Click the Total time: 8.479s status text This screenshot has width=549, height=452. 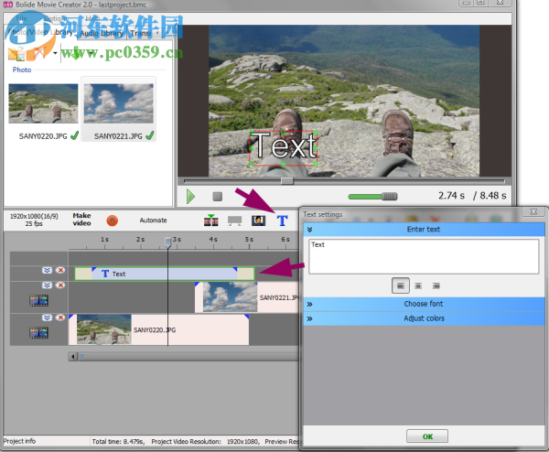tap(118, 442)
